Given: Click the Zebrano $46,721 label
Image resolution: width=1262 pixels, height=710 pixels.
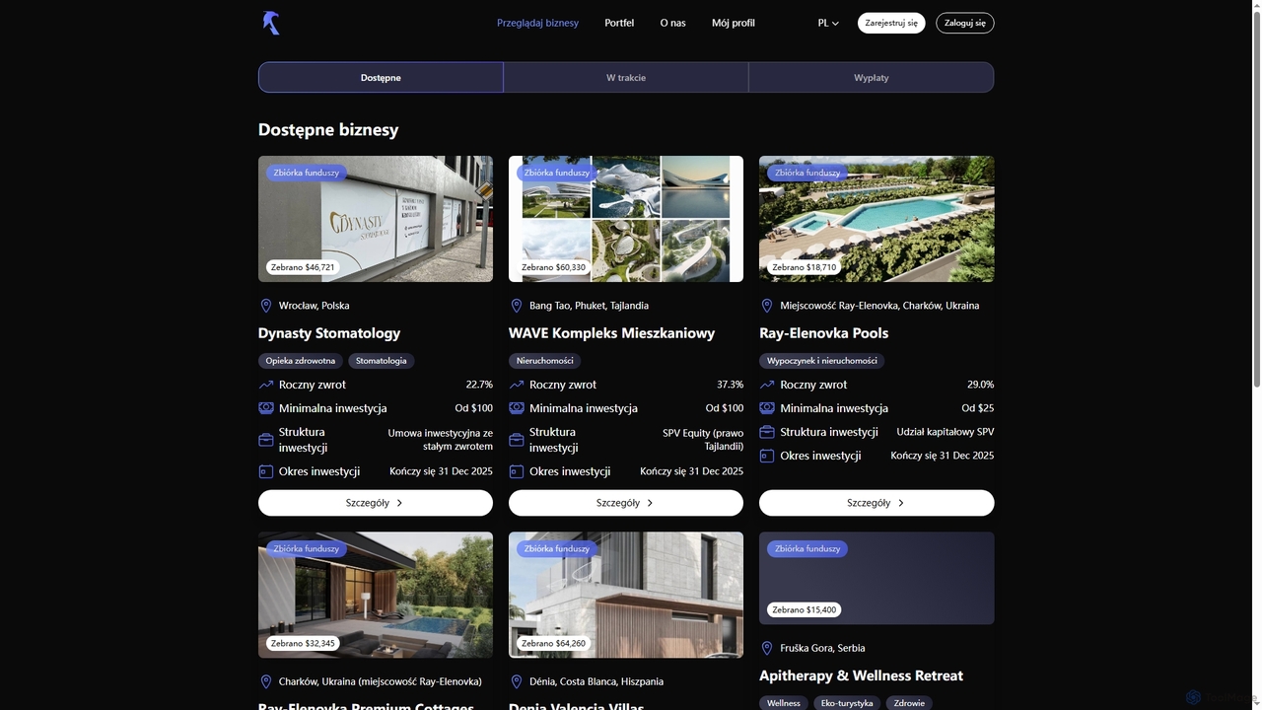Looking at the screenshot, I should (x=303, y=267).
